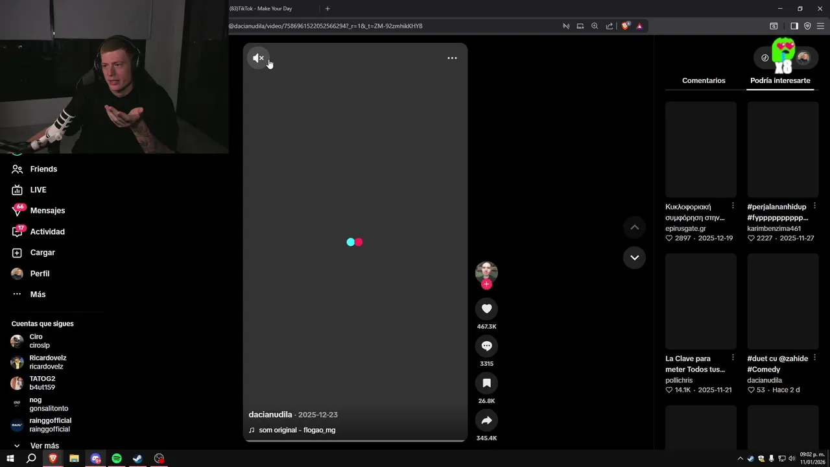The width and height of the screenshot is (830, 467).
Task: Open the Brave Shields lion icon
Action: (625, 26)
